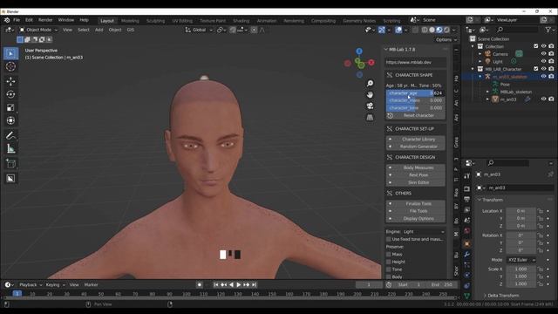Click the character_tone slider
This screenshot has height=314, width=558.
click(415, 108)
